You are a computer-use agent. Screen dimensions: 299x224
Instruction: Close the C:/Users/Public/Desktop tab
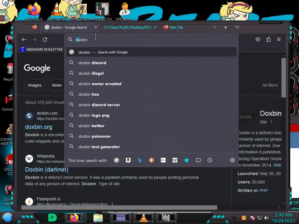[155, 27]
